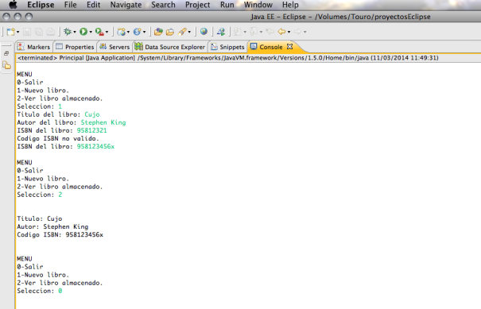Viewport: 481px width, 309px height.
Task: Close the Console tab via X
Action: [x=289, y=47]
